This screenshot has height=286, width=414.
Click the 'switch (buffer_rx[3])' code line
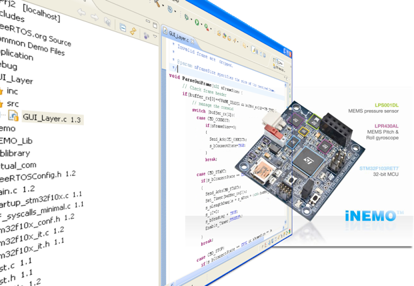point(213,113)
